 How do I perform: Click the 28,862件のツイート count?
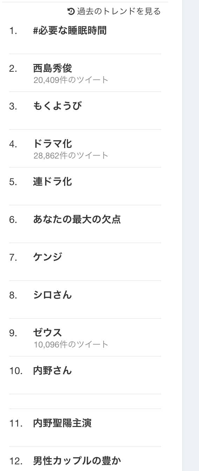coord(71,155)
